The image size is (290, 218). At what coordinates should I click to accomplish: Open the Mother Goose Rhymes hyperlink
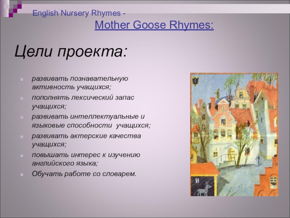pyautogui.click(x=154, y=25)
